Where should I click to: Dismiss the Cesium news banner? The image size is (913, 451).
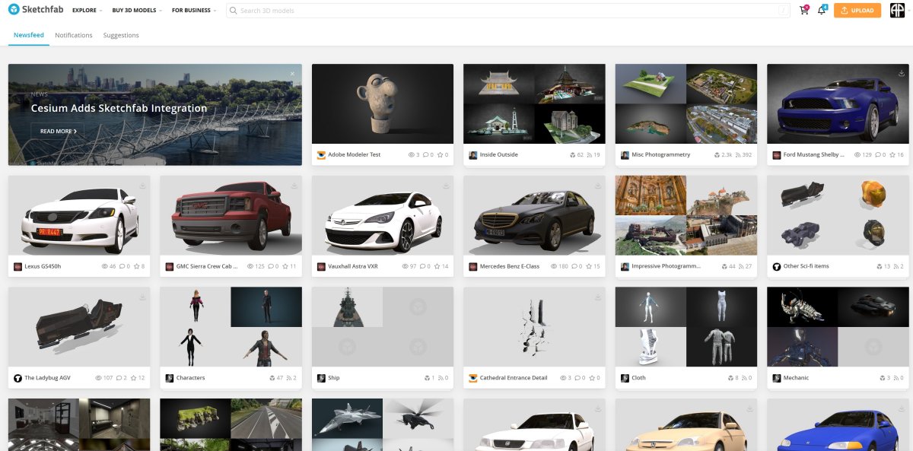292,74
